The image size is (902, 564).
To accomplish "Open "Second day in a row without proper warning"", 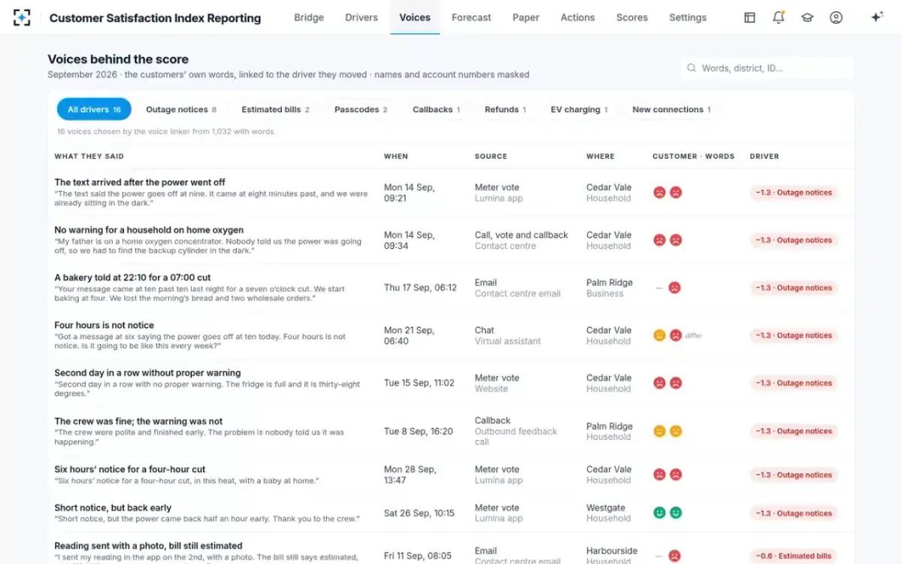I will tap(147, 373).
